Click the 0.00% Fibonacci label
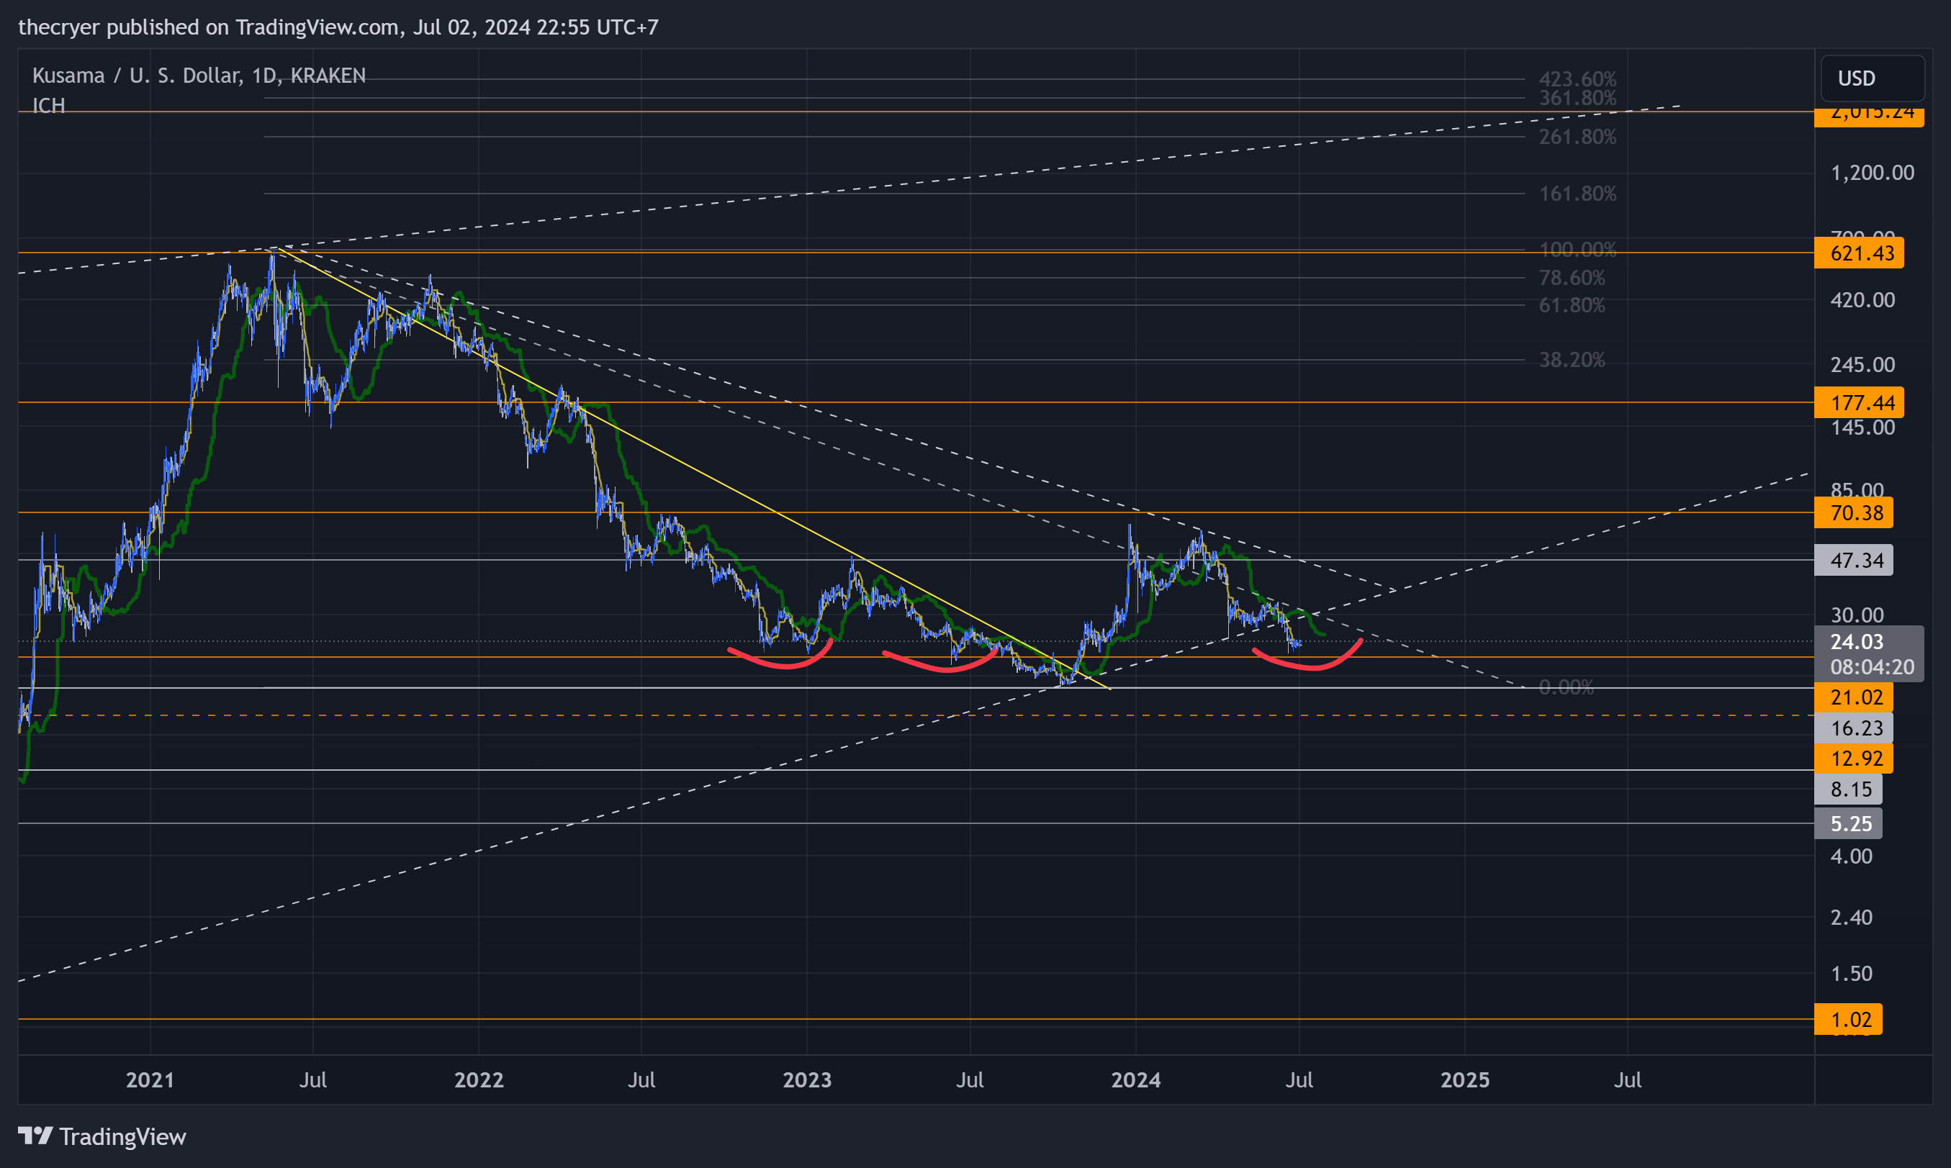This screenshot has width=1951, height=1168. [1566, 687]
